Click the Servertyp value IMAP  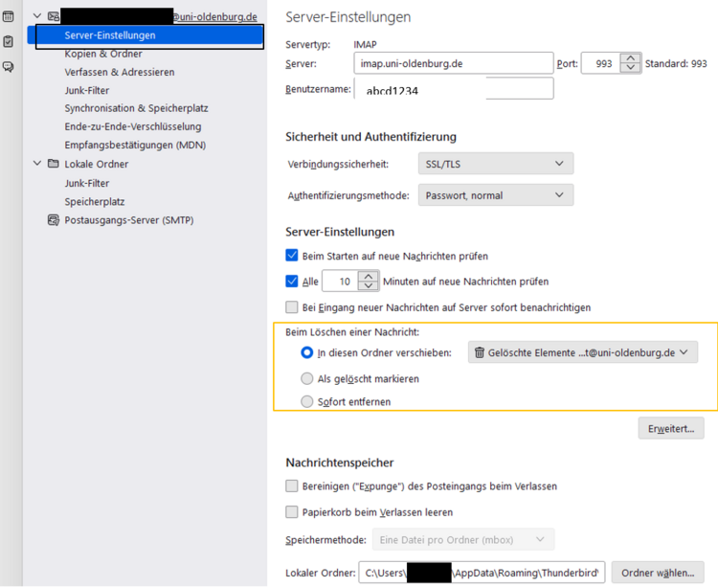click(x=365, y=44)
